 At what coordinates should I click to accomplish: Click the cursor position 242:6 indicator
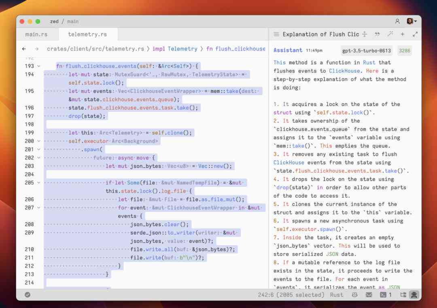point(291,295)
